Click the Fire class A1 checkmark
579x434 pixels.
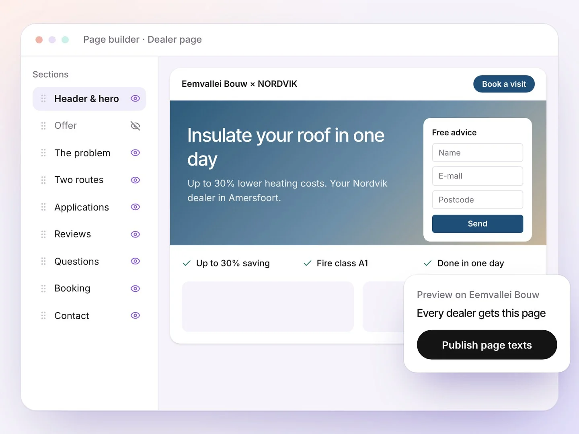click(308, 263)
